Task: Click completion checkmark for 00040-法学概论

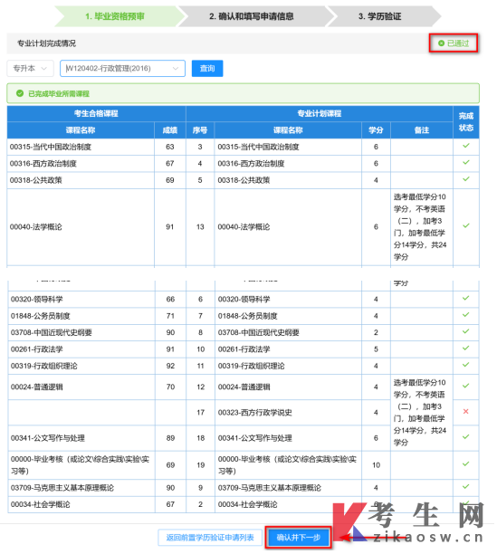Action: [466, 225]
